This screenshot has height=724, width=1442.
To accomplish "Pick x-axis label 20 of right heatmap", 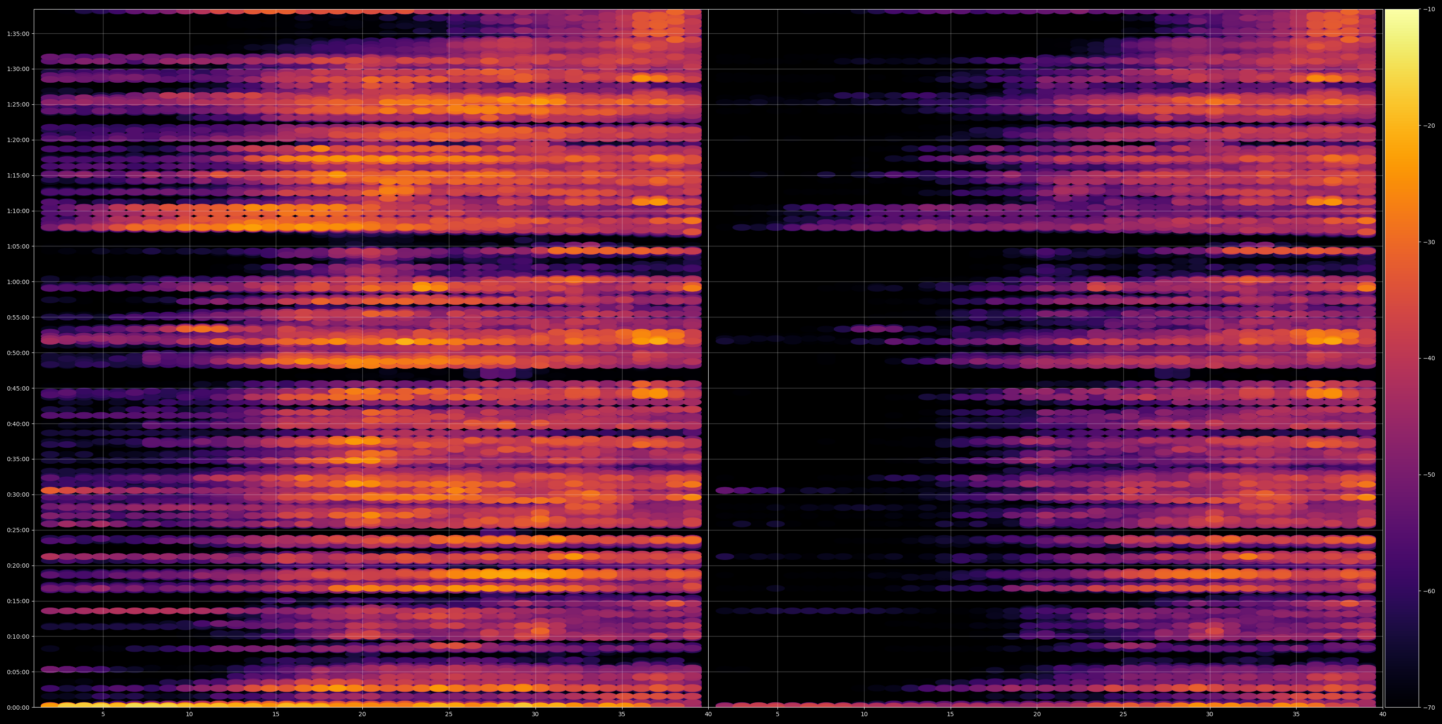I will [1037, 714].
